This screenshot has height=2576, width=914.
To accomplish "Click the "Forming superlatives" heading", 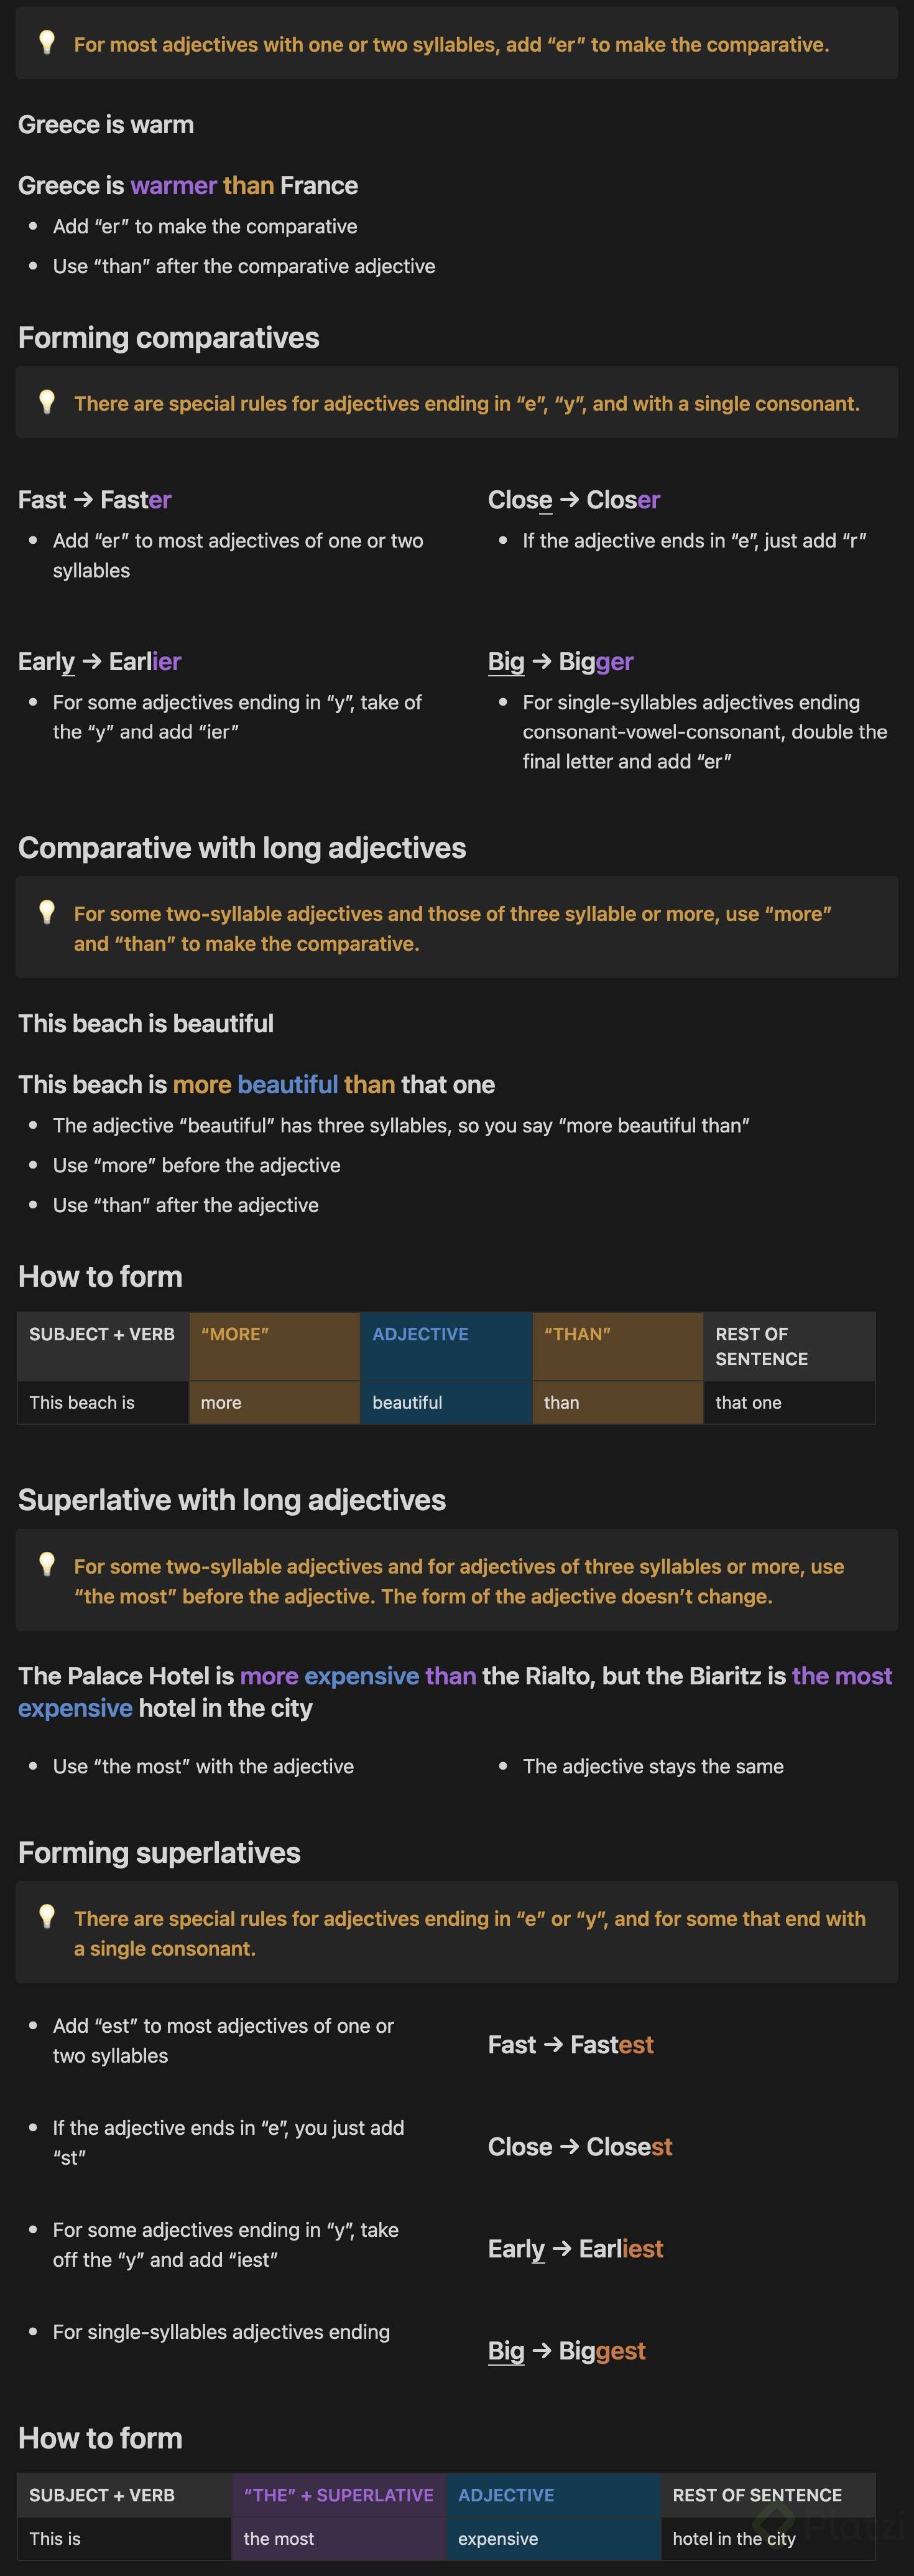I will point(159,1853).
